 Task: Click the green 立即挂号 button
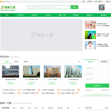coord(97,85)
